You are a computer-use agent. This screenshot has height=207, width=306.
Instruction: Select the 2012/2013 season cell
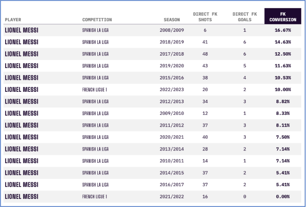click(x=171, y=102)
